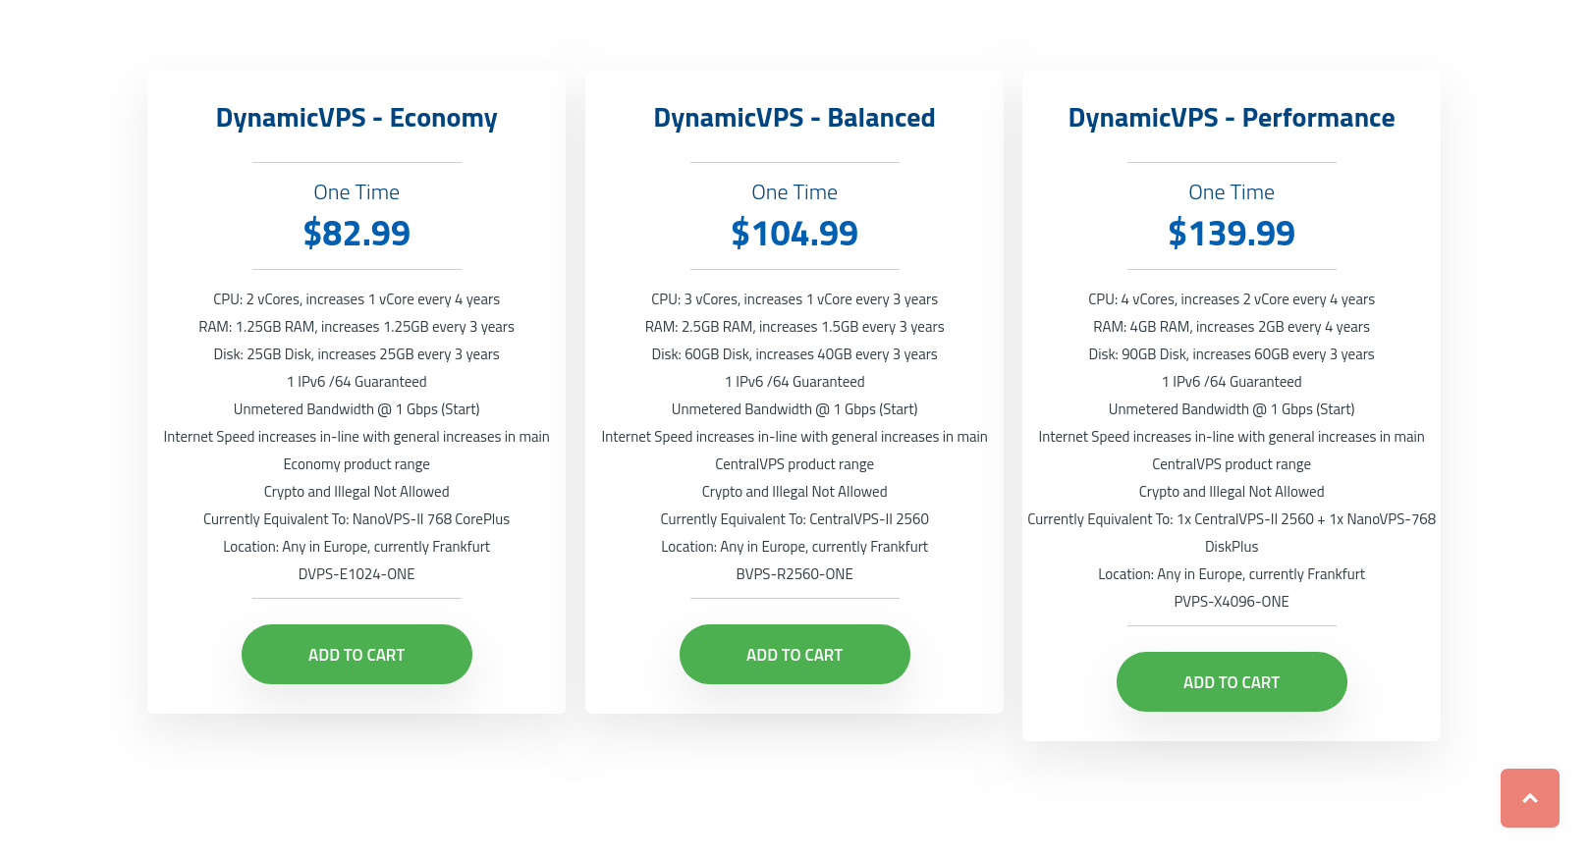The width and height of the screenshot is (1589, 857).
Task: Click the PVPS-X4096-ONE product code
Action: point(1232,602)
